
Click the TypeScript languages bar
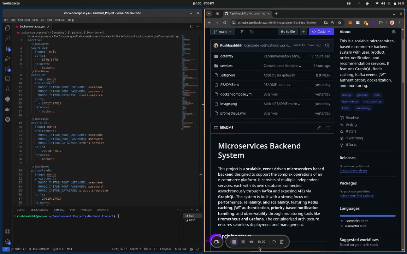(x=367, y=216)
